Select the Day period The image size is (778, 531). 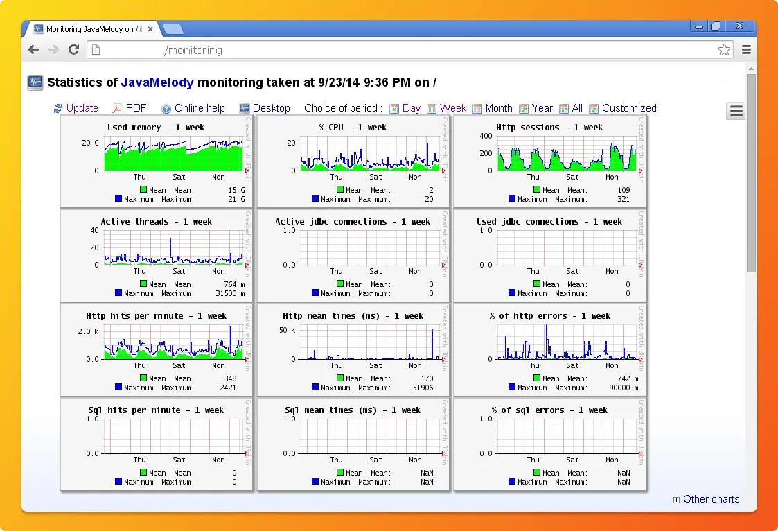pyautogui.click(x=411, y=108)
